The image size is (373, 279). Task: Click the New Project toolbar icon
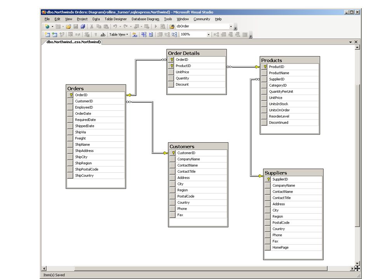coord(47,27)
